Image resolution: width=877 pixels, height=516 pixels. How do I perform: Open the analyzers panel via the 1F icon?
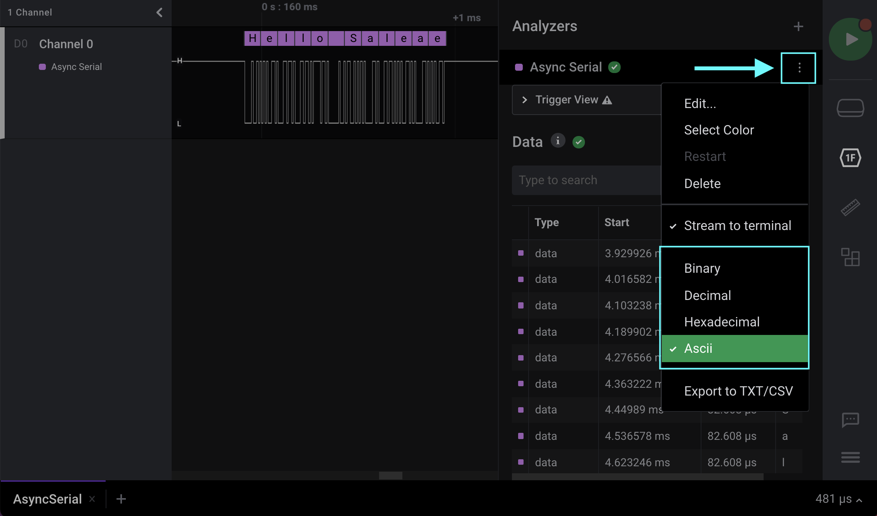coord(851,158)
